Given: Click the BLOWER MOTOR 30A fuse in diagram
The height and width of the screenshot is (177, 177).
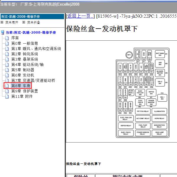Looking at the screenshot, I should [x=160, y=73].
